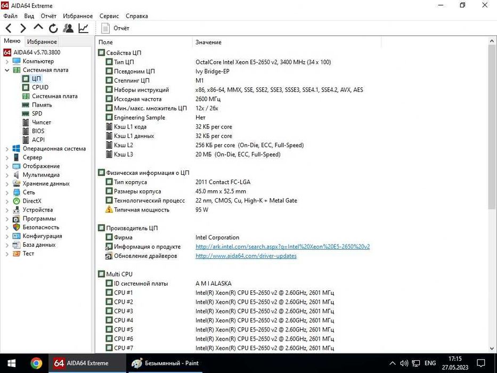This screenshot has height=373, width=497.
Task: Go forward with the right arrow toolbar icon
Action: [23, 28]
